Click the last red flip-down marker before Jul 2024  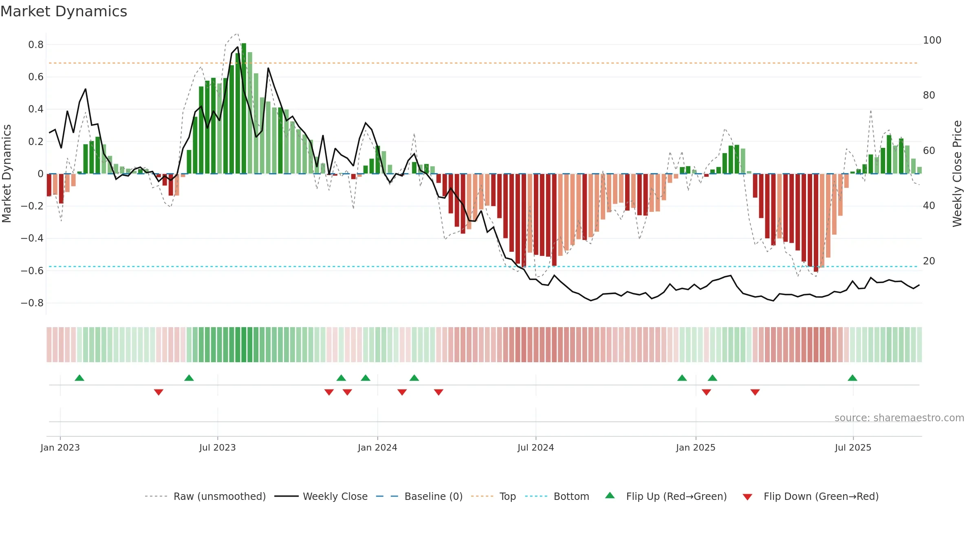[438, 392]
